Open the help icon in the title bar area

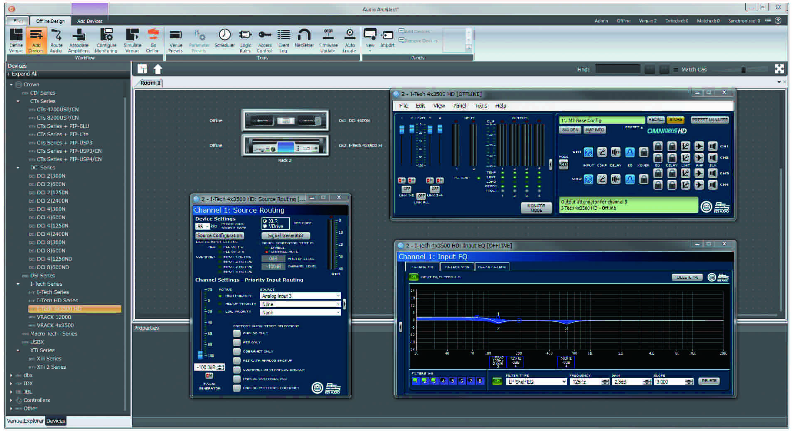coord(778,20)
